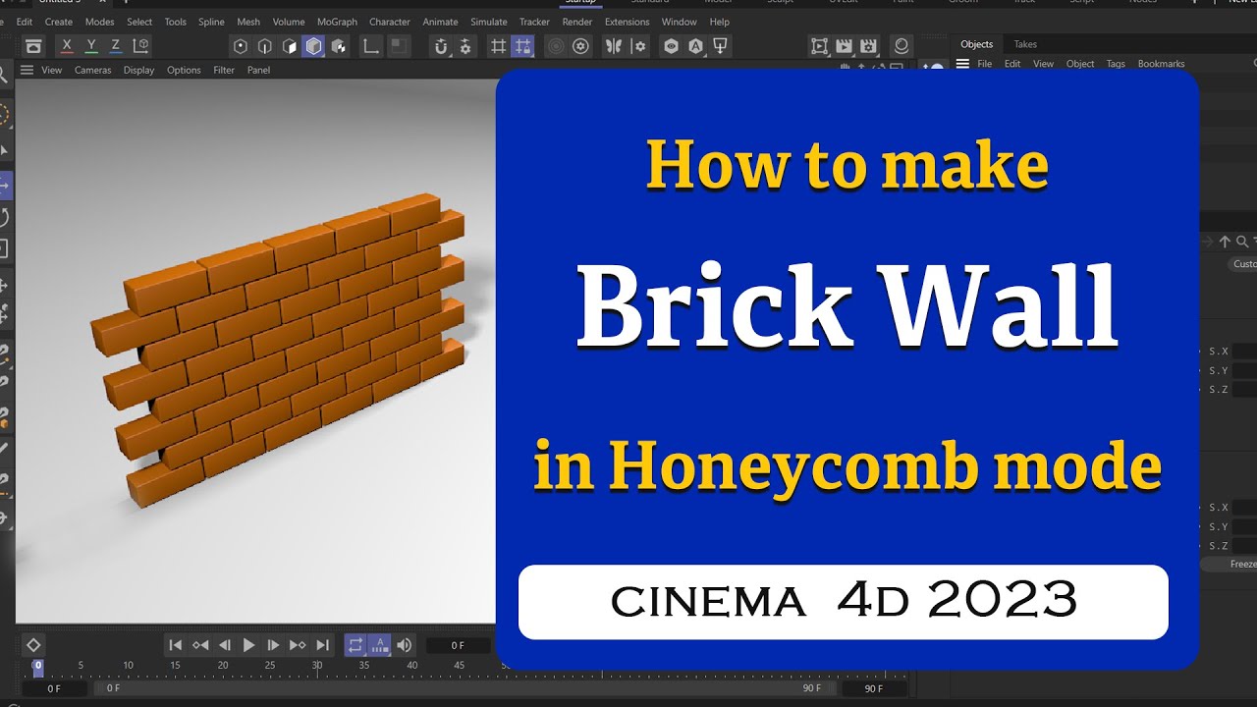Open viewport Panel menu

click(258, 70)
